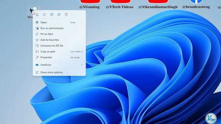Viewport: 221px width, 124px height.
Task: Click the Delete trash icon
Action: tap(66, 14)
